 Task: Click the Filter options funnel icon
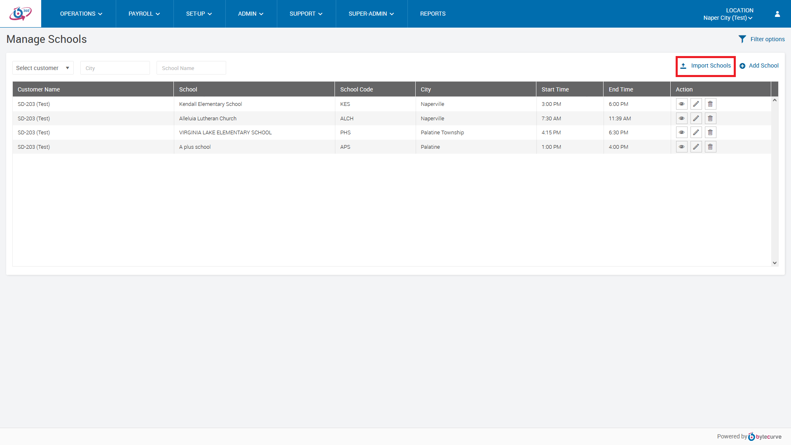742,39
